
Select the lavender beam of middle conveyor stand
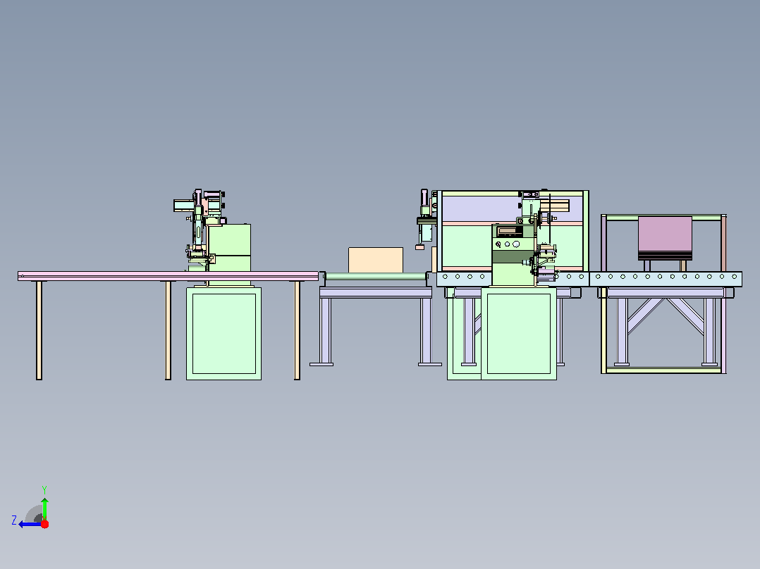(x=376, y=292)
